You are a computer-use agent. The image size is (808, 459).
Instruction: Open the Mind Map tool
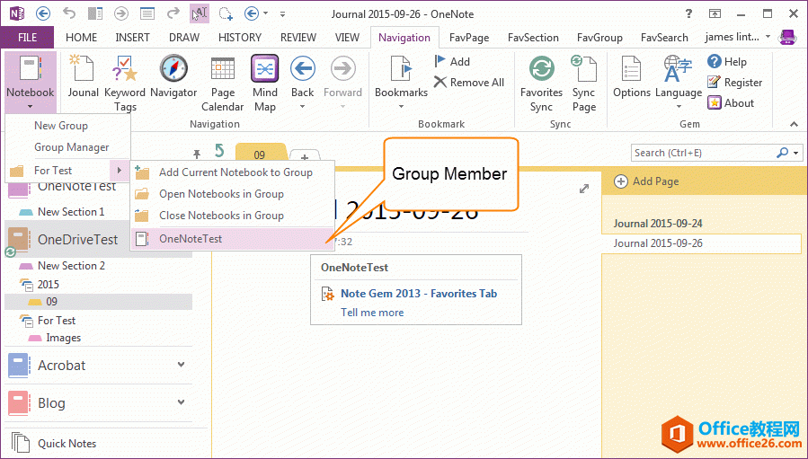coord(264,70)
